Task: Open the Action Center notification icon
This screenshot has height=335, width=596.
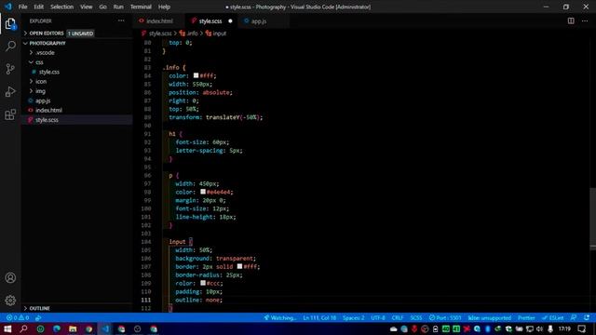Action: click(x=582, y=328)
